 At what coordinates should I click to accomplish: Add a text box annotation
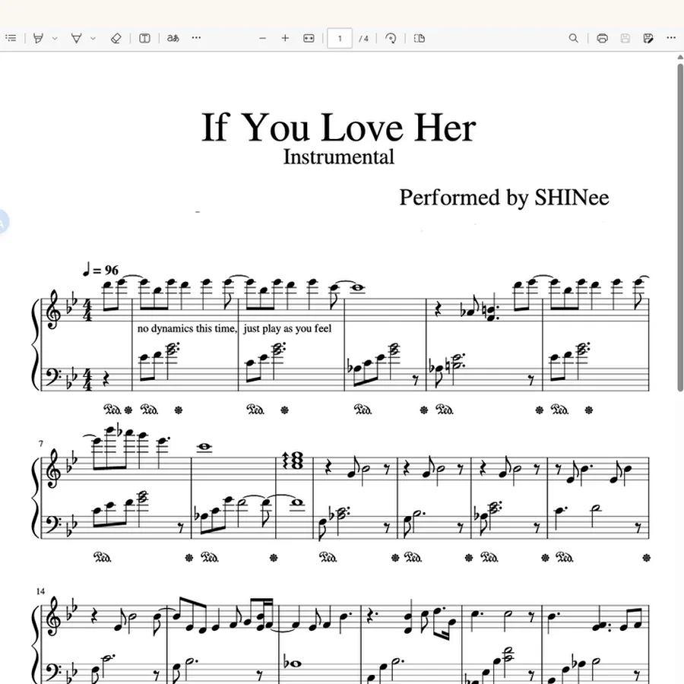pos(144,39)
